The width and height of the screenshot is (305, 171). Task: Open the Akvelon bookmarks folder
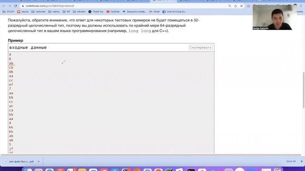pyautogui.click(x=79, y=11)
